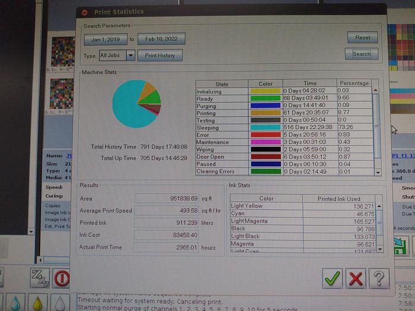The width and height of the screenshot is (415, 311).
Task: Open the Feb 18, 2022 end date picker
Action: click(x=161, y=39)
